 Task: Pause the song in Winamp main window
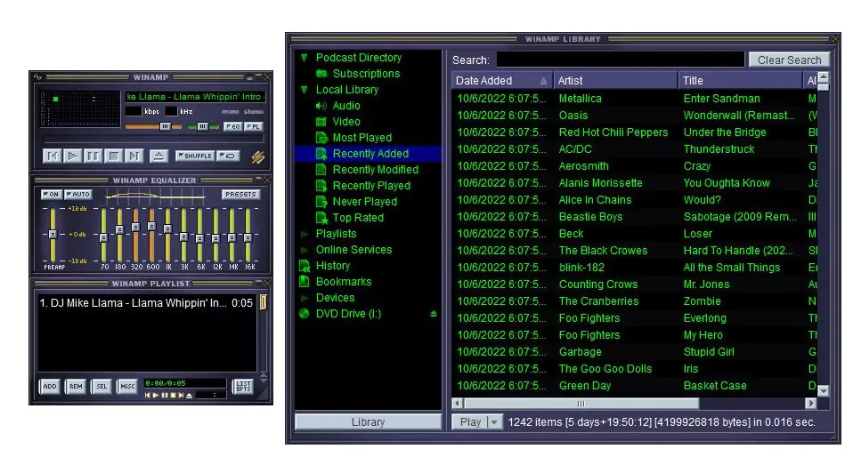tap(93, 156)
